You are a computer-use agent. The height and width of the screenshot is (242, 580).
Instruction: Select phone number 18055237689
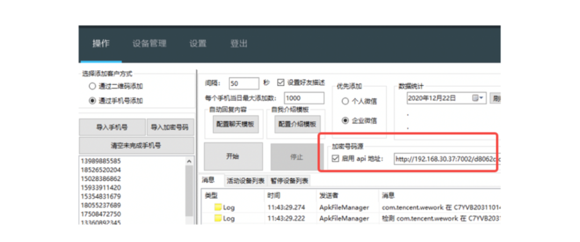click(100, 205)
